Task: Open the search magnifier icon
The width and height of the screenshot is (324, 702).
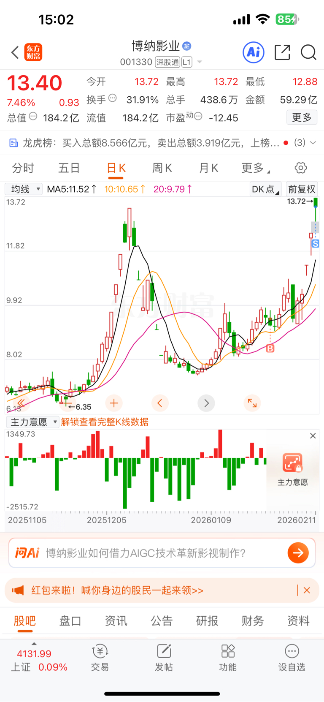Action: tap(308, 52)
